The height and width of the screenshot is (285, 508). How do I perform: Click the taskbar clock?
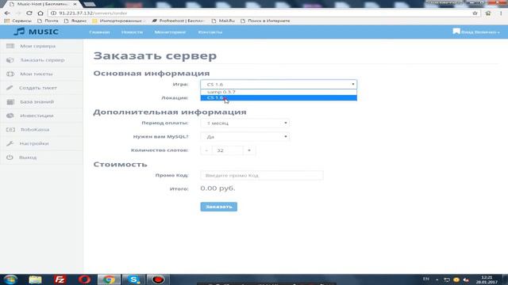point(487,279)
